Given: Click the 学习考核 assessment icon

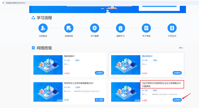Looking at the screenshot, I should tap(146, 28).
